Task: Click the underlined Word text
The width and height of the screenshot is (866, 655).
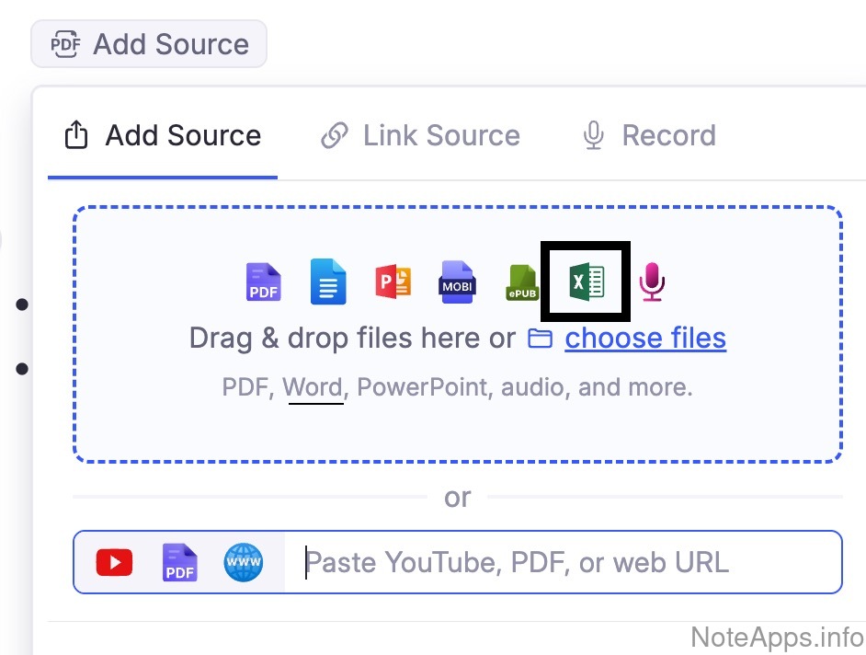Action: pos(313,387)
